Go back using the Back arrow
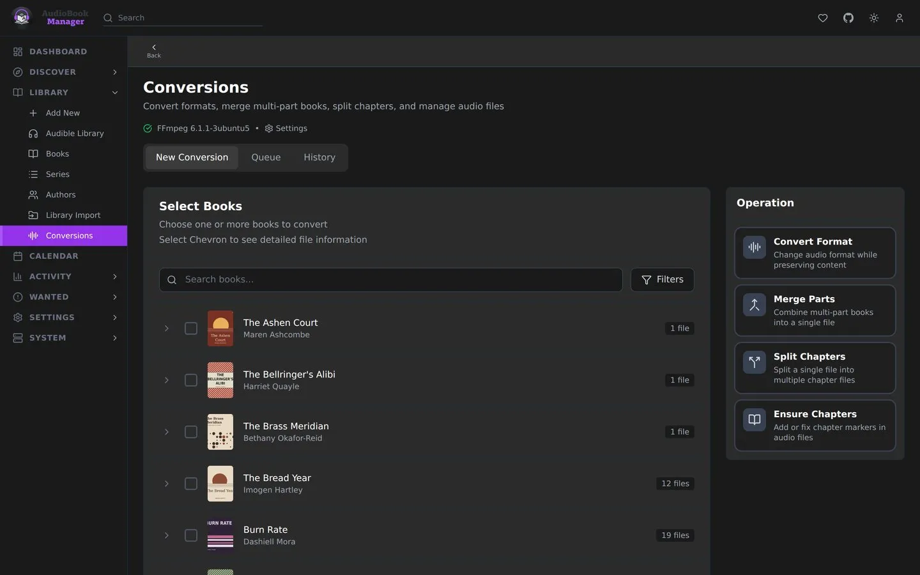This screenshot has height=575, width=920. [154, 51]
